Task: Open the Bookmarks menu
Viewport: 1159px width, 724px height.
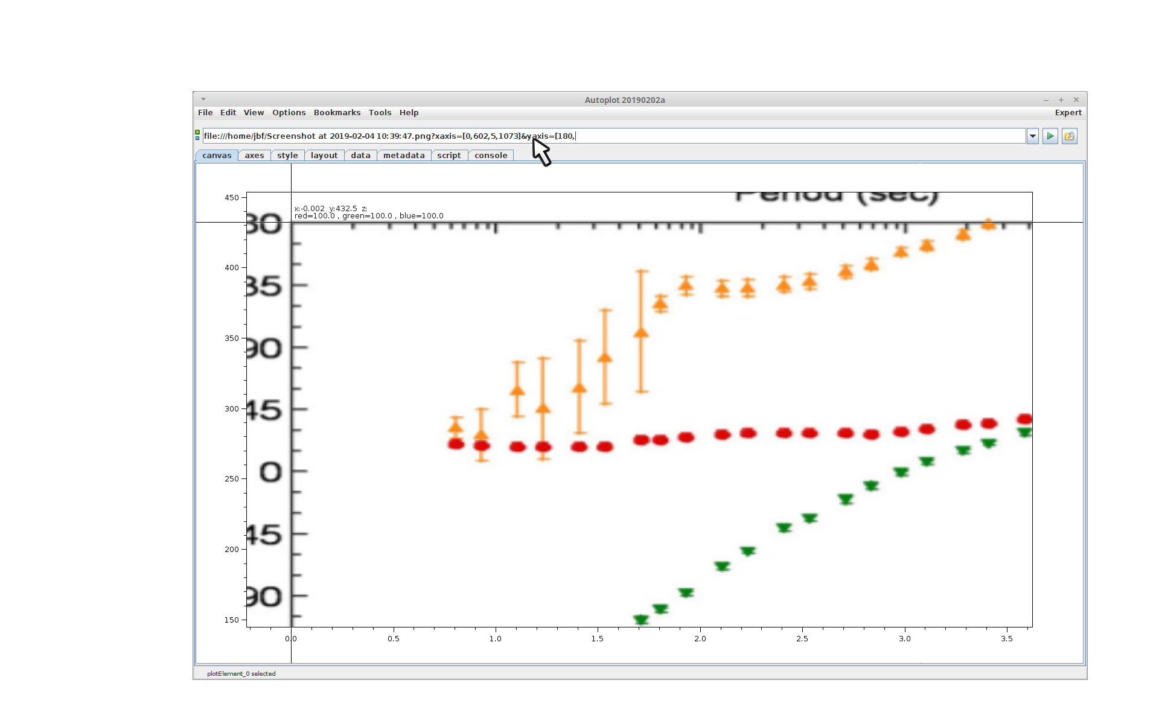Action: (337, 113)
